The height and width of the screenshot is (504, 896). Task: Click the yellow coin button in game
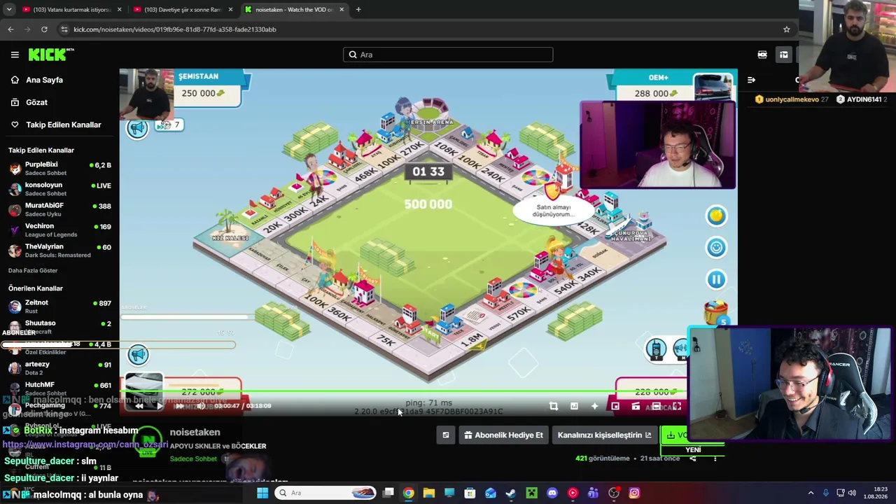point(716,216)
